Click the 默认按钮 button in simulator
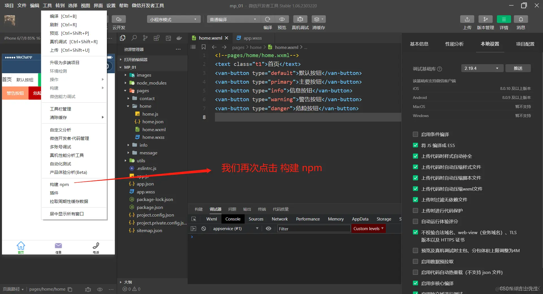The height and width of the screenshot is (294, 543). pyautogui.click(x=25, y=80)
